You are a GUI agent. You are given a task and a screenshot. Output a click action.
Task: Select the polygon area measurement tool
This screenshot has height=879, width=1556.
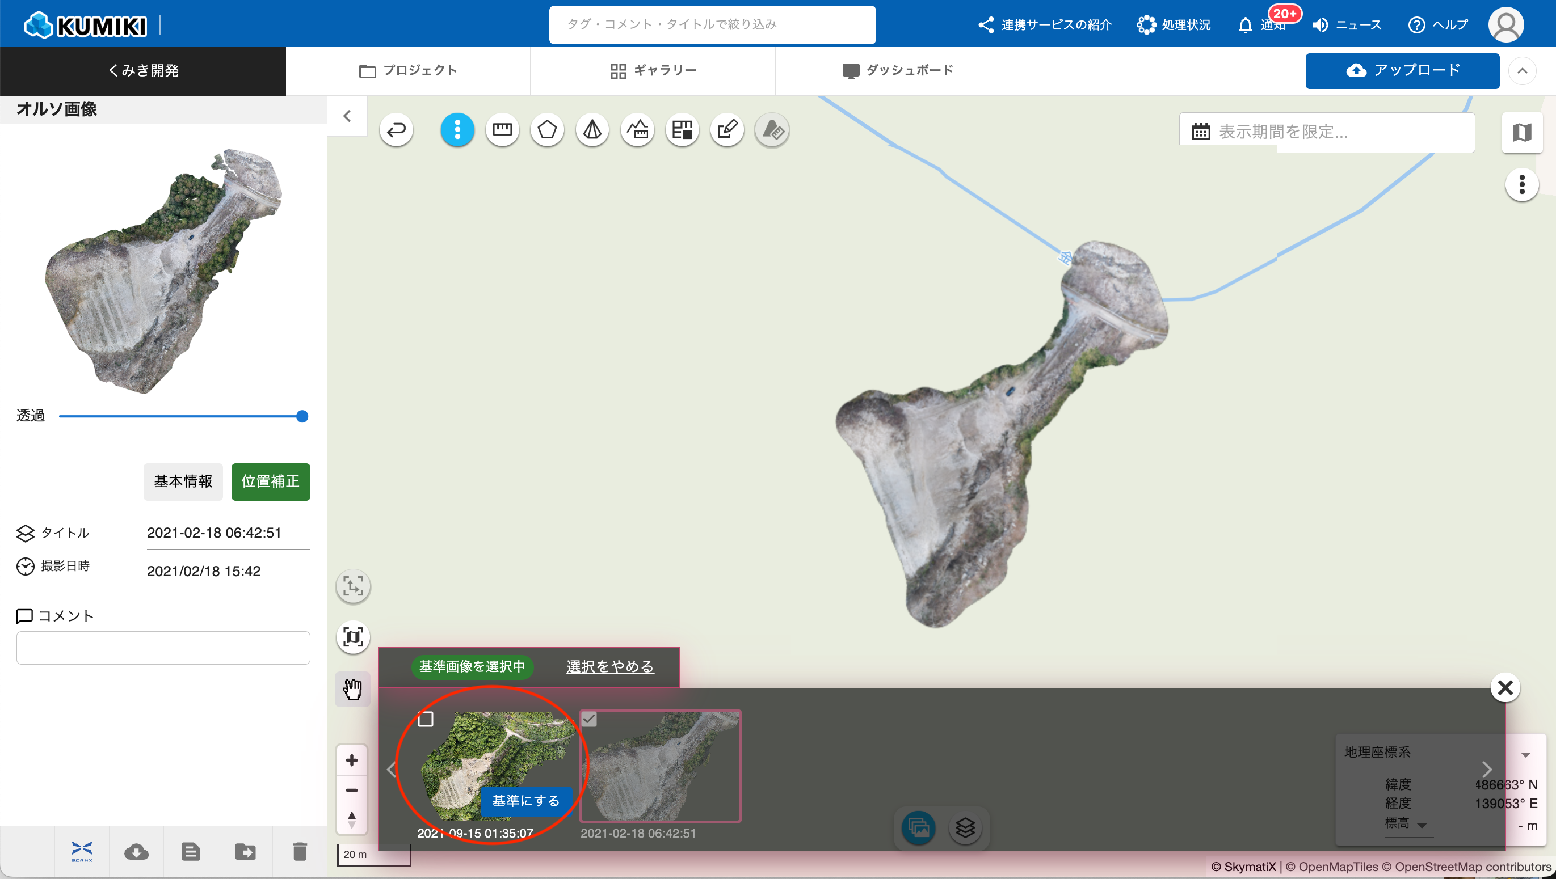pyautogui.click(x=547, y=130)
